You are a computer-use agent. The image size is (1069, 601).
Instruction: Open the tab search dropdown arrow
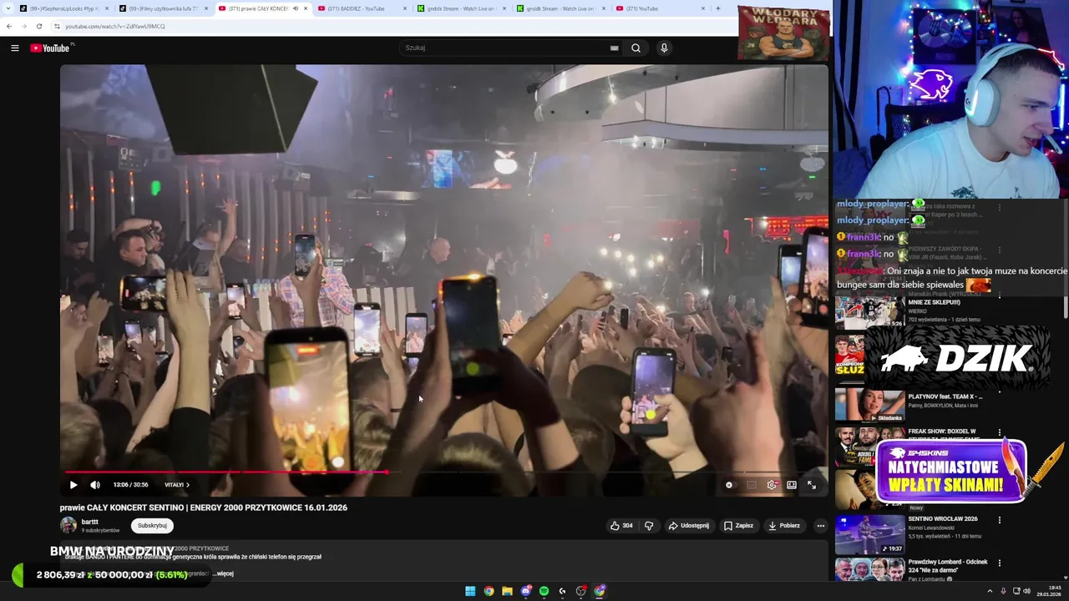pos(8,8)
